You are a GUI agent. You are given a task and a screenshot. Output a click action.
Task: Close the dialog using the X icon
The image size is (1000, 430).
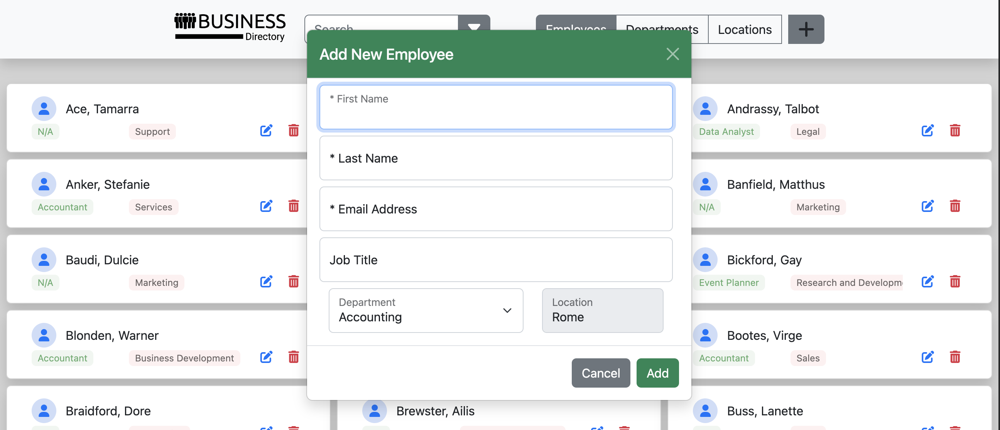672,54
